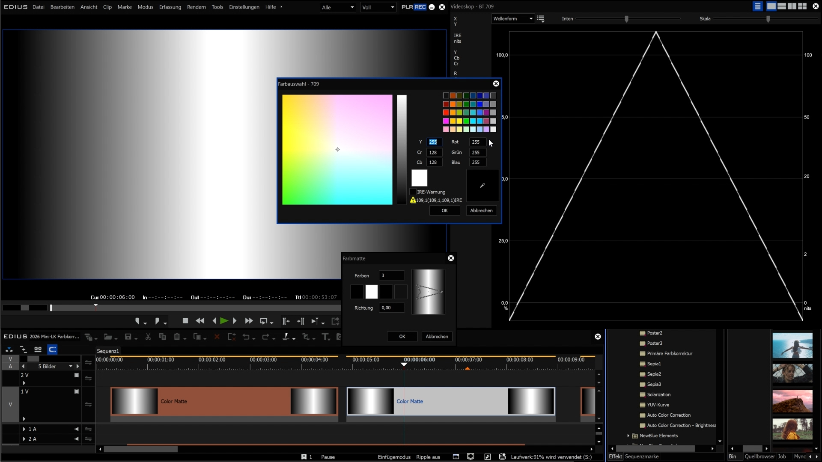Expand the NewBlue Elements folder

(628, 436)
